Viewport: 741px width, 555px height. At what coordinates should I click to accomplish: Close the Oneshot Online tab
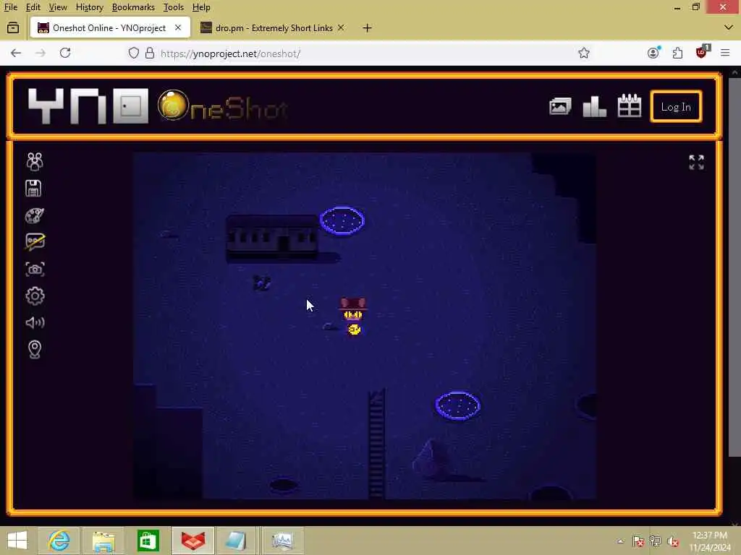click(178, 28)
